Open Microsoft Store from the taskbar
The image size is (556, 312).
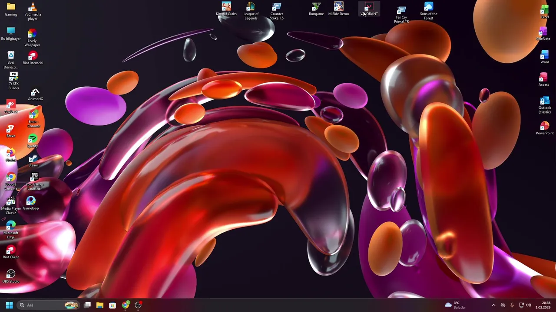point(113,305)
